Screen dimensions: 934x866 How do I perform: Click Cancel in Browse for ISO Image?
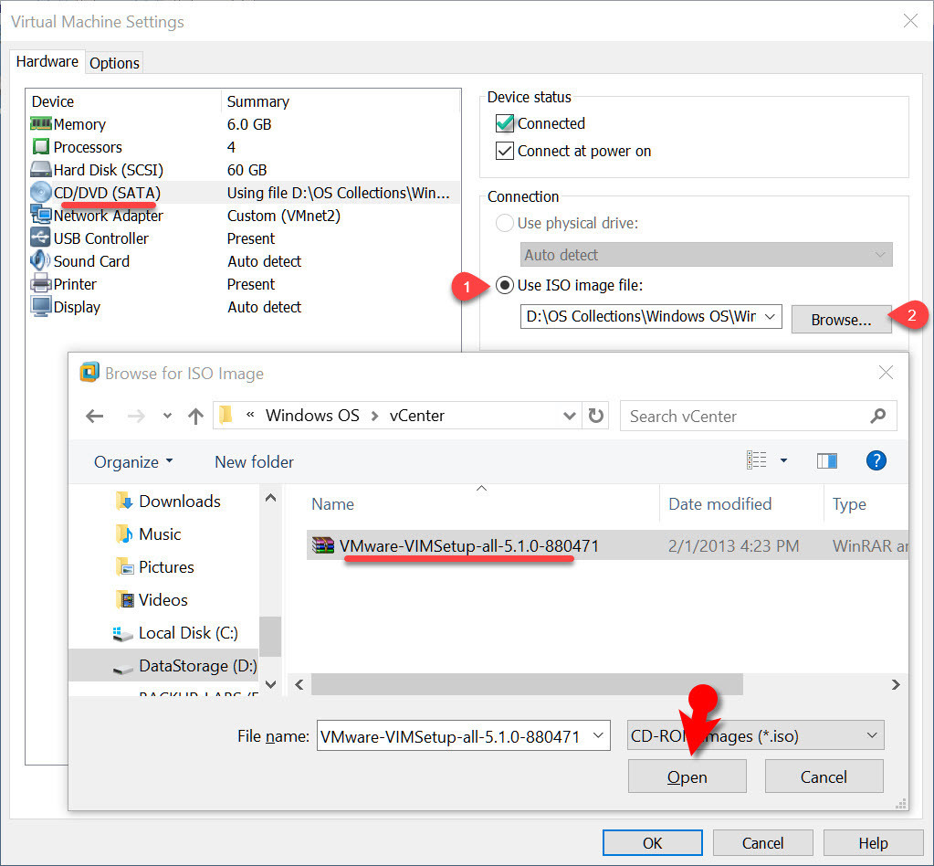pos(824,776)
